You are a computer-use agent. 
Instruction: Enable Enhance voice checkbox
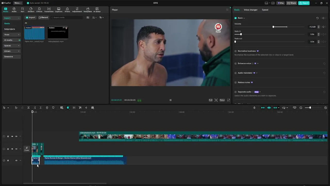tap(235, 64)
